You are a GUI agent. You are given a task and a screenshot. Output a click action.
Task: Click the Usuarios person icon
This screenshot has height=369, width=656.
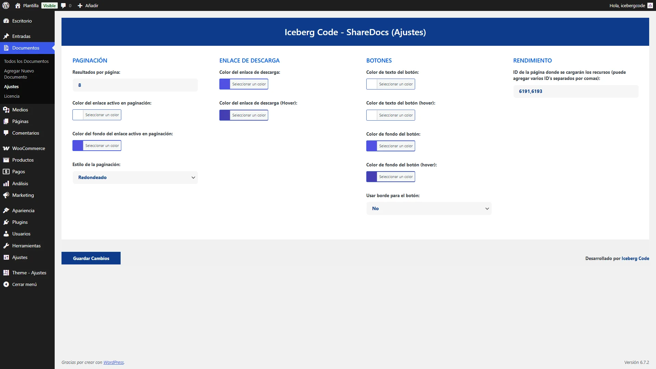[6, 234]
